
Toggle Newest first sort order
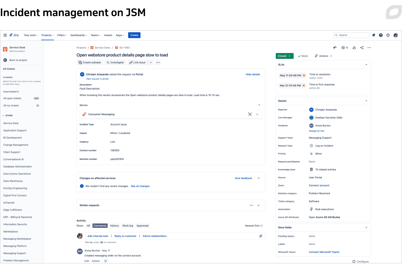coord(254,226)
